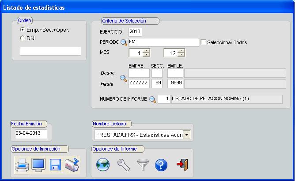Click the printer icon to print
295x181 pixels.
click(22, 165)
